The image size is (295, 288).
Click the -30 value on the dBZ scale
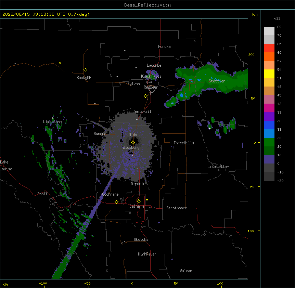pyautogui.click(x=280, y=181)
